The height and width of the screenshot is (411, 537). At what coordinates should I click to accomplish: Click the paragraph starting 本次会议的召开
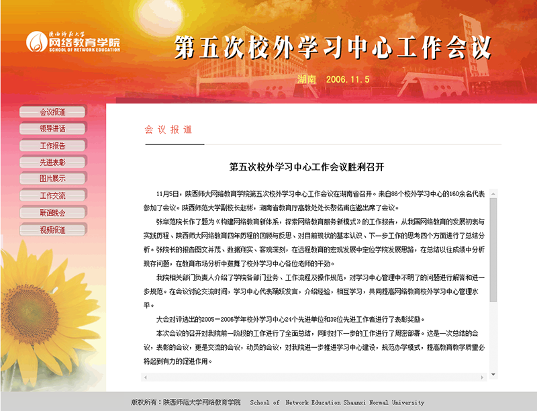[314, 347]
